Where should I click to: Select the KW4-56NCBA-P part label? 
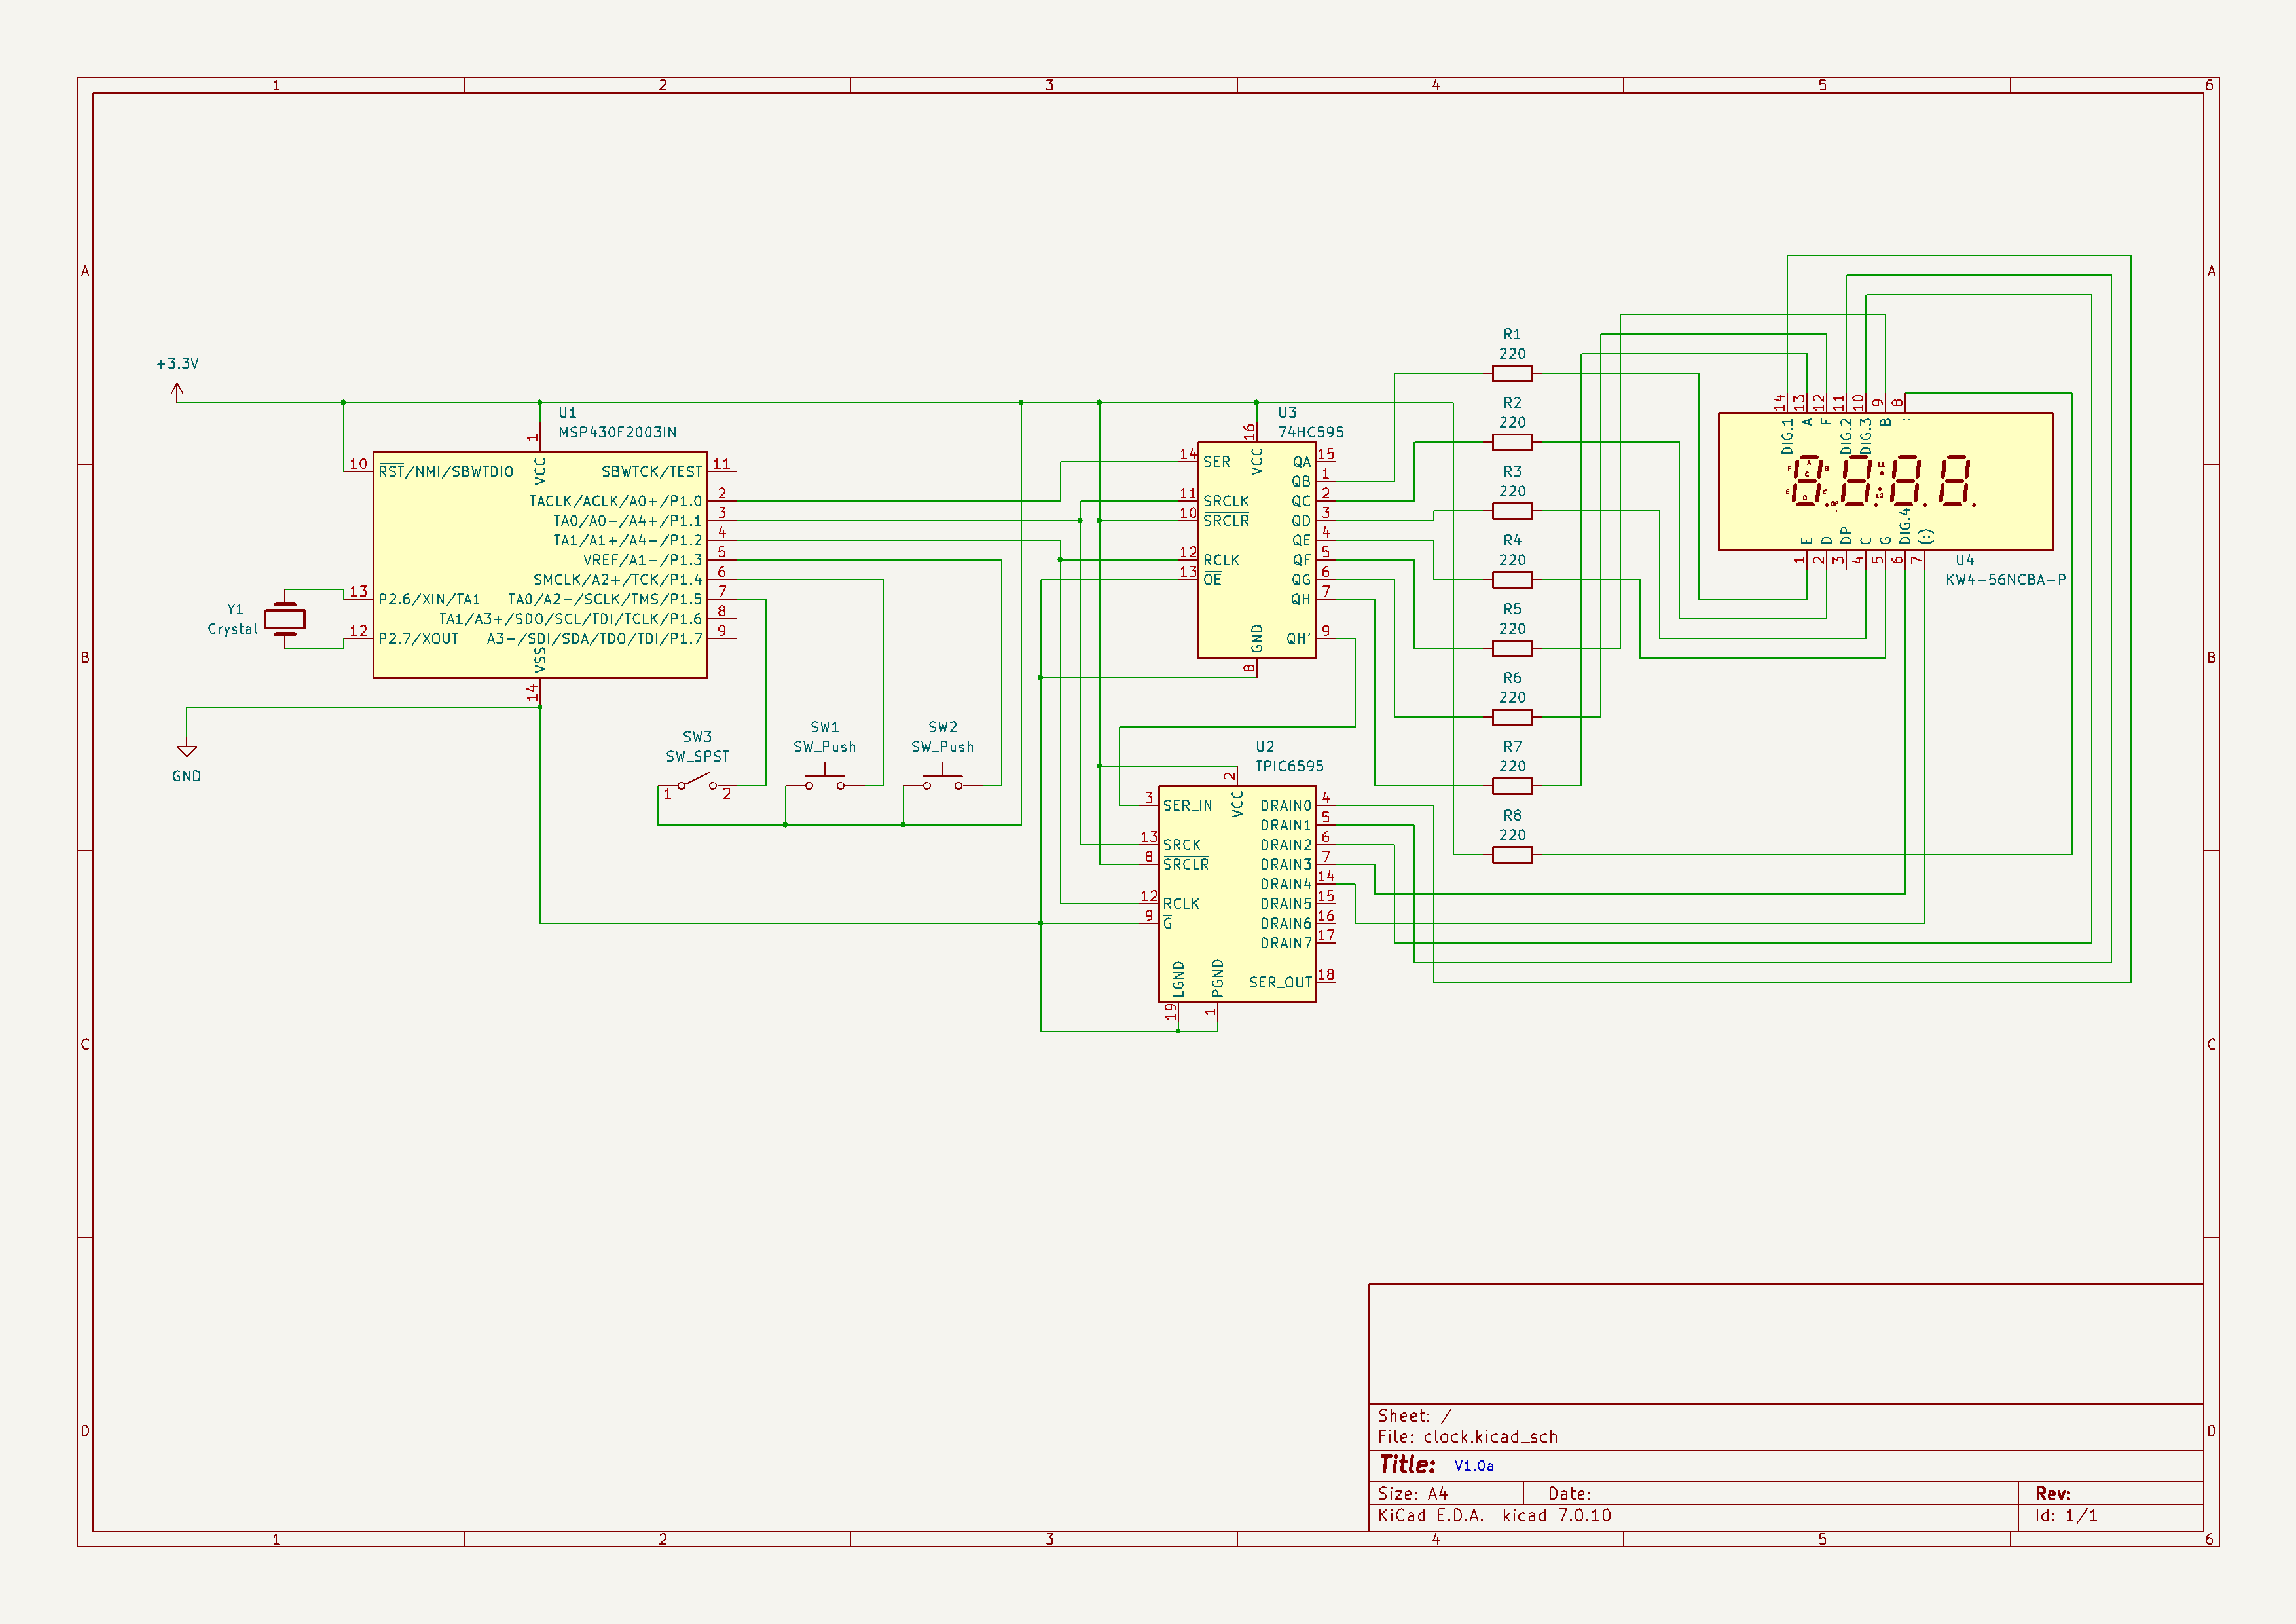[2005, 580]
